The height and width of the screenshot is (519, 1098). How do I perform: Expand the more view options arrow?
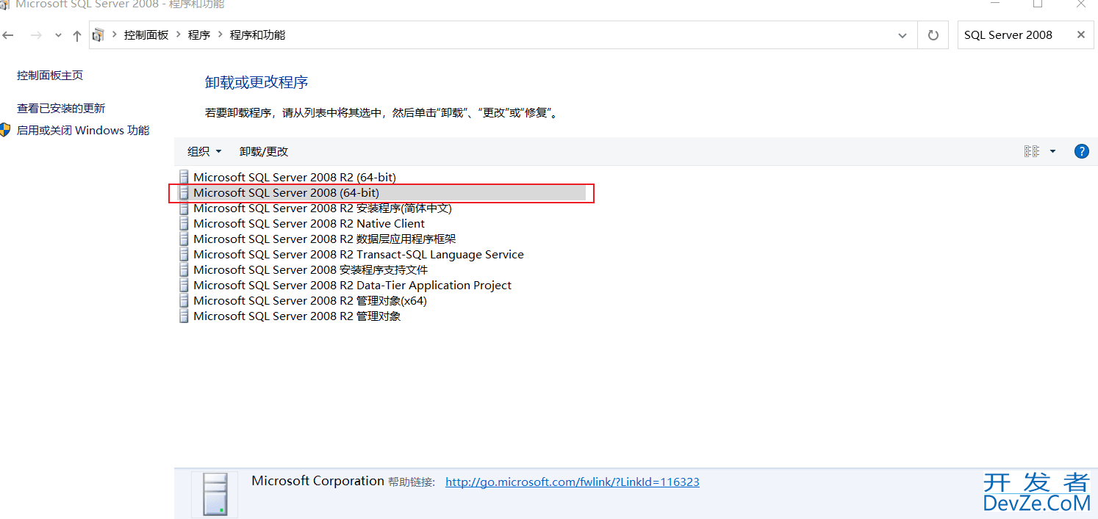[1052, 151]
